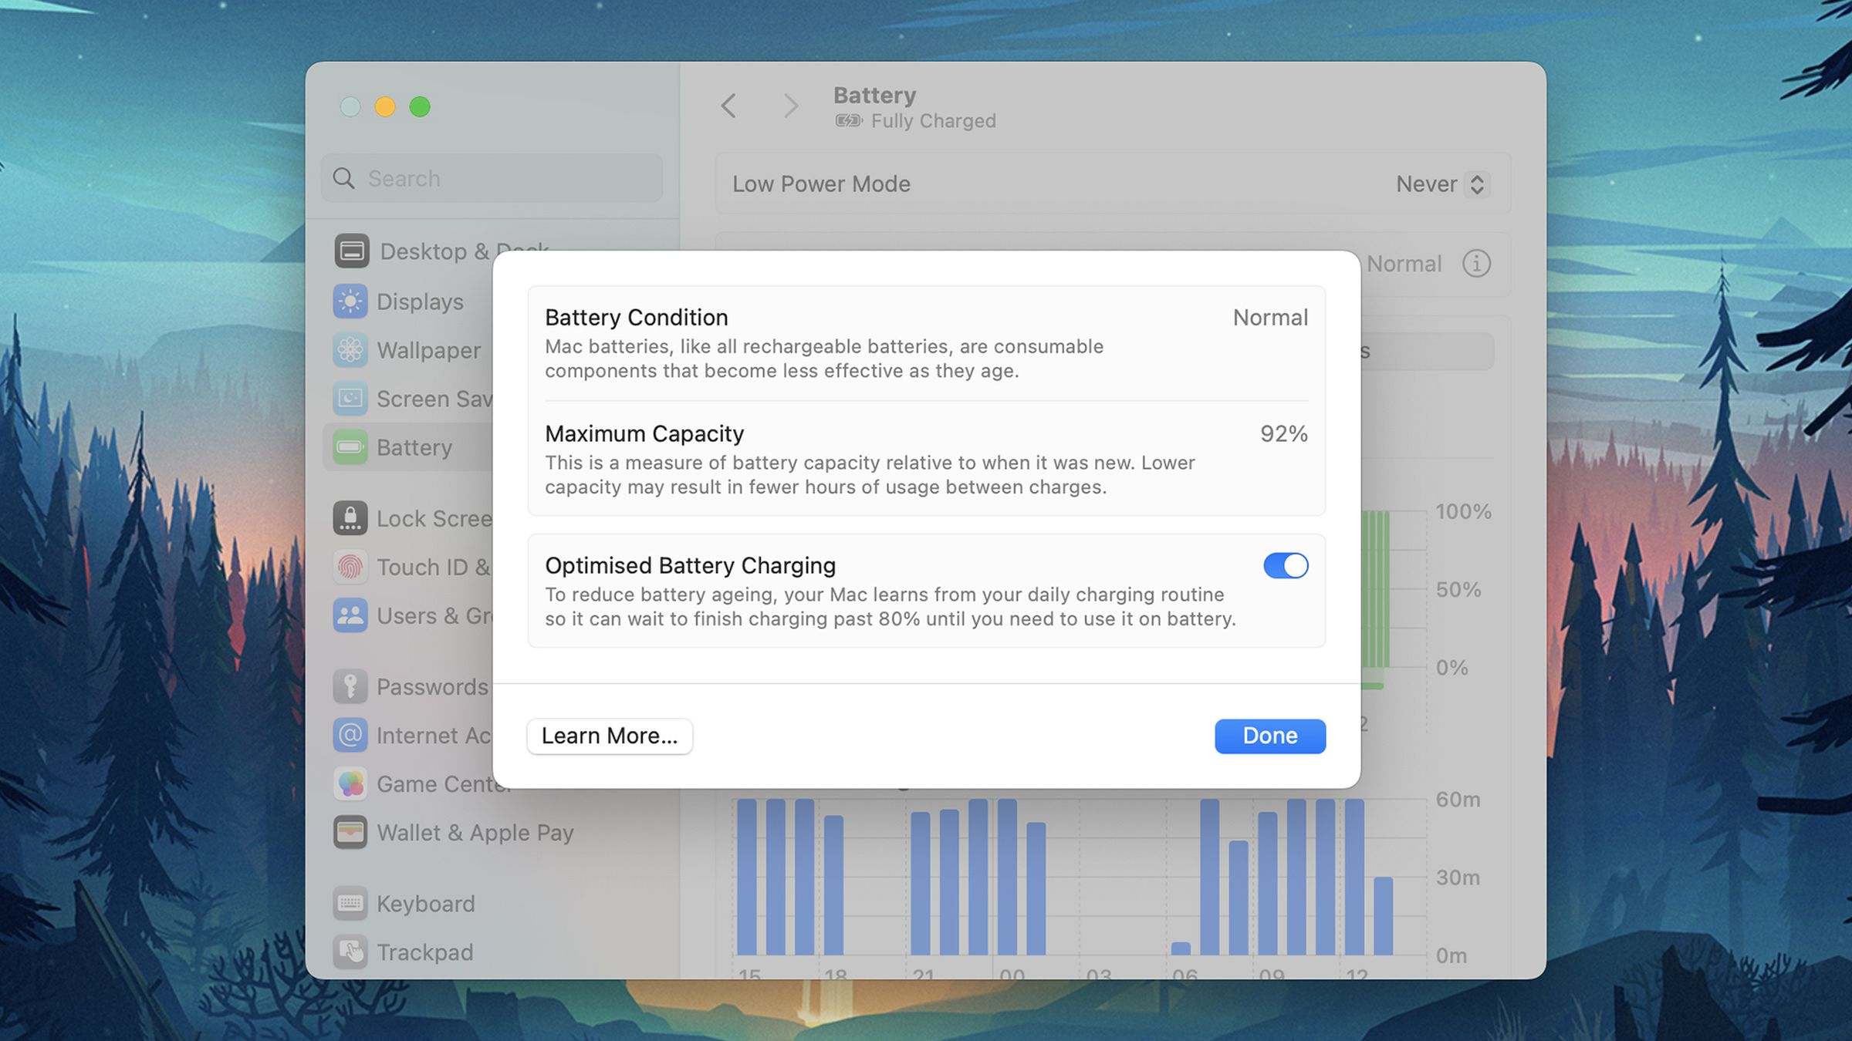Open the Desktop & Dock pane
Viewport: 1852px width, 1041px height.
351,250
